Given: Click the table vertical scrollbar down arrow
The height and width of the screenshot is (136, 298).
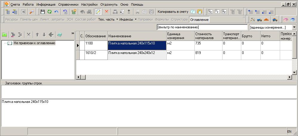Looking at the screenshot, I should pos(294,72).
